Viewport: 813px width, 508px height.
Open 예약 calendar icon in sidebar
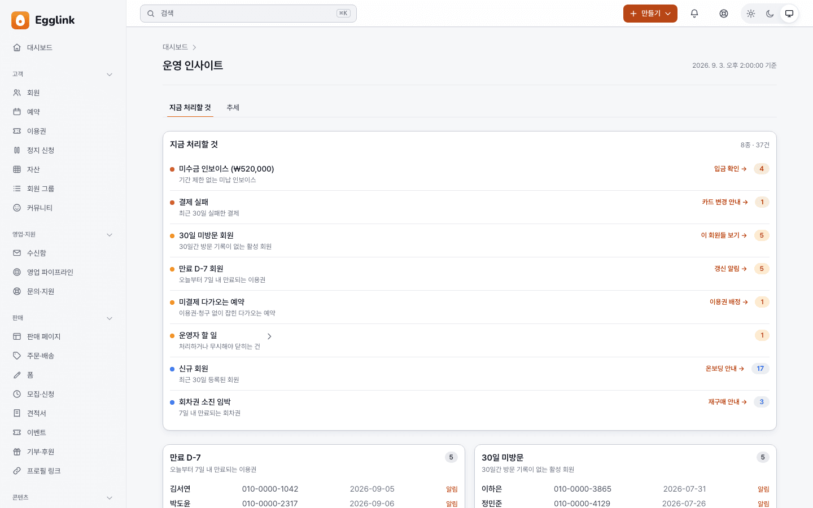[17, 112]
